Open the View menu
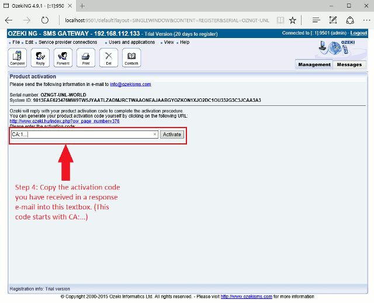The width and height of the screenshot is (374, 303). tap(169, 42)
